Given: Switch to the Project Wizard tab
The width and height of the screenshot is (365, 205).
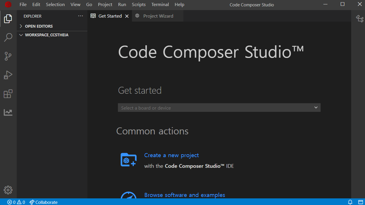Looking at the screenshot, I should click(x=158, y=16).
